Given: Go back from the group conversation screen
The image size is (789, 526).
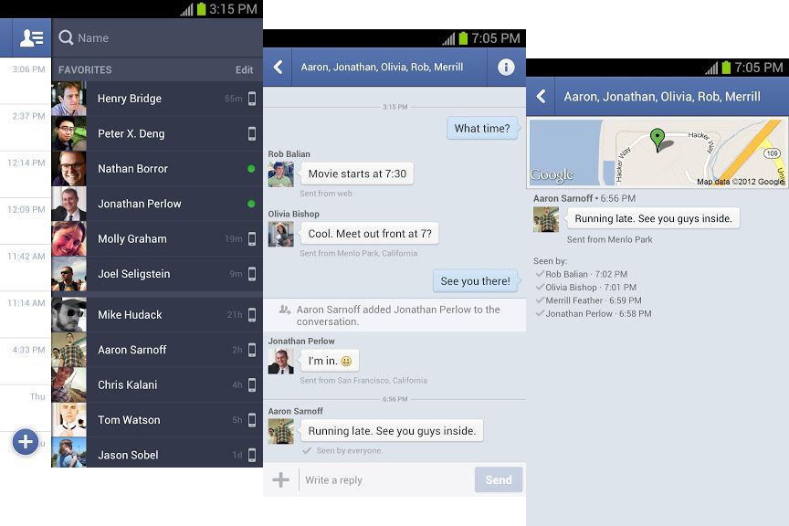Looking at the screenshot, I should tap(278, 67).
